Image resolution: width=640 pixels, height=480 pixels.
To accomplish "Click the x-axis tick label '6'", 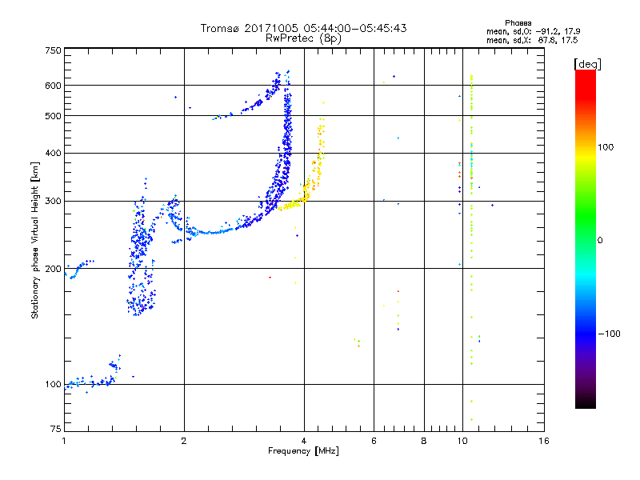I will click(x=374, y=441).
